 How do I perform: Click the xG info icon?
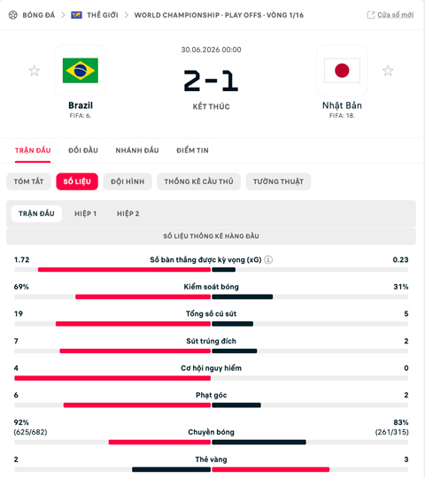coord(268,259)
